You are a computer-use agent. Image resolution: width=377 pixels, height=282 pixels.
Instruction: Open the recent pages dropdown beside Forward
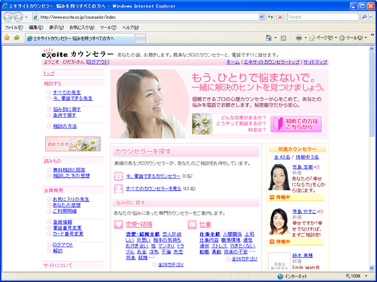[26, 17]
